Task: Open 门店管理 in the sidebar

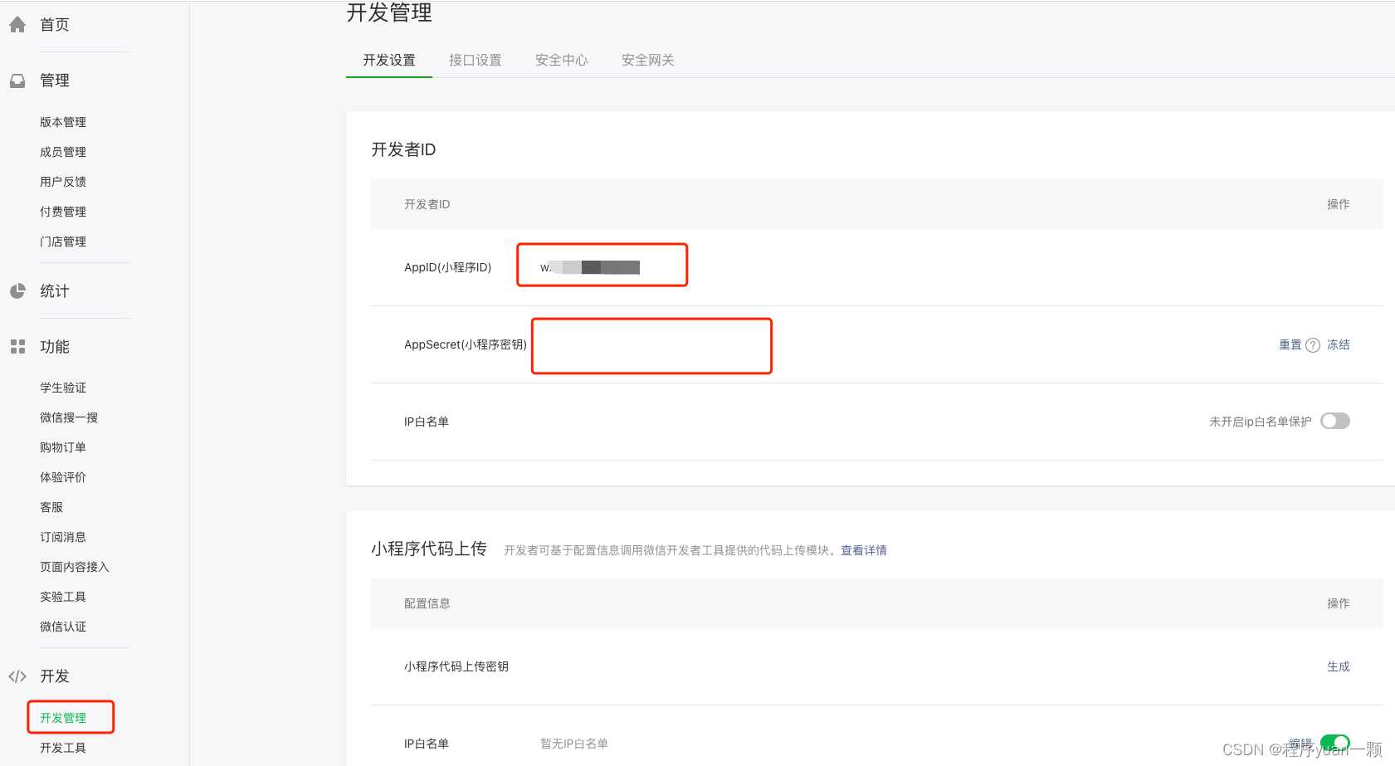Action: [x=63, y=242]
